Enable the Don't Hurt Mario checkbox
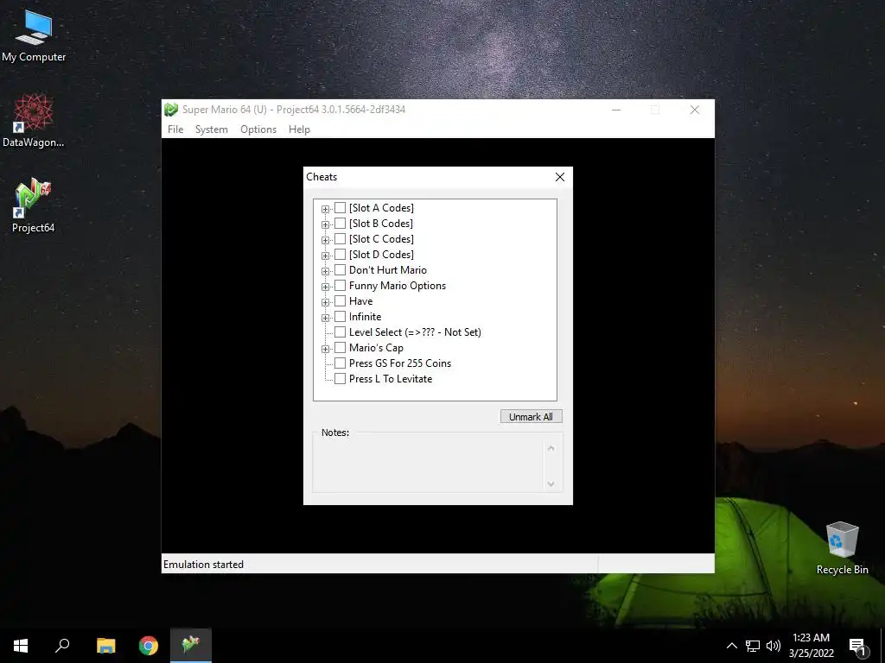This screenshot has width=885, height=663. pyautogui.click(x=341, y=270)
